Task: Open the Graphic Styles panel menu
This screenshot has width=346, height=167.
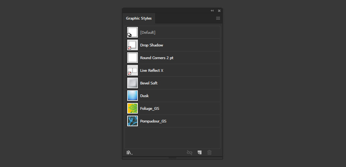Action: pos(218,18)
